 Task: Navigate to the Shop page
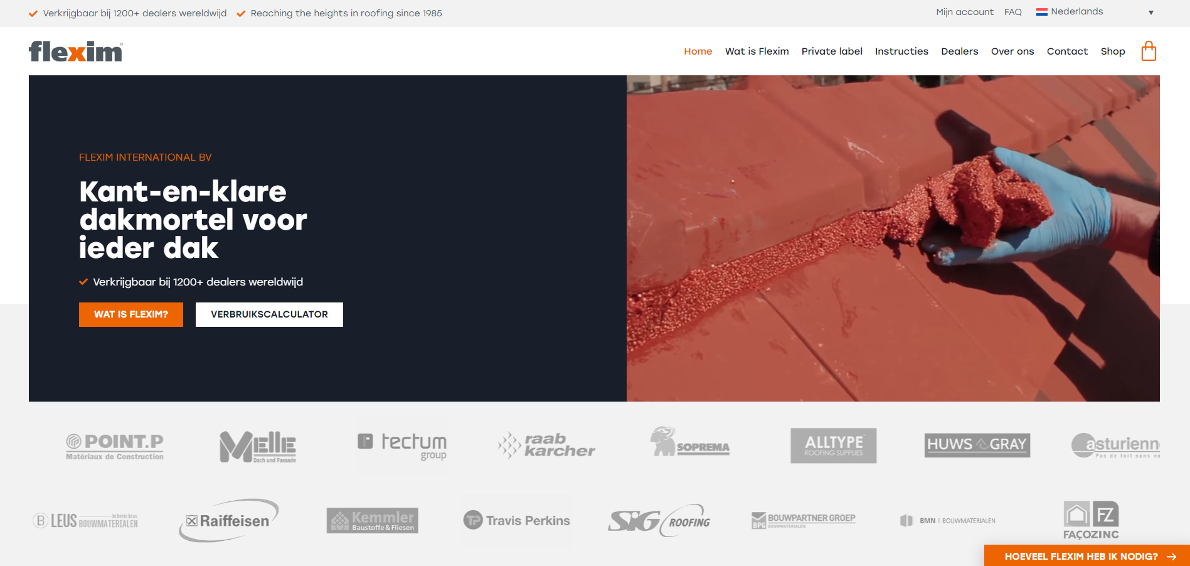click(x=1112, y=51)
